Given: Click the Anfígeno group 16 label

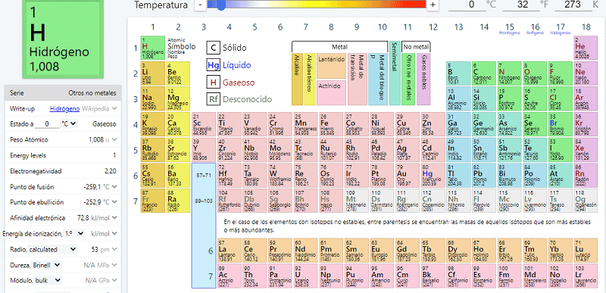Looking at the screenshot, I should coord(535,33).
